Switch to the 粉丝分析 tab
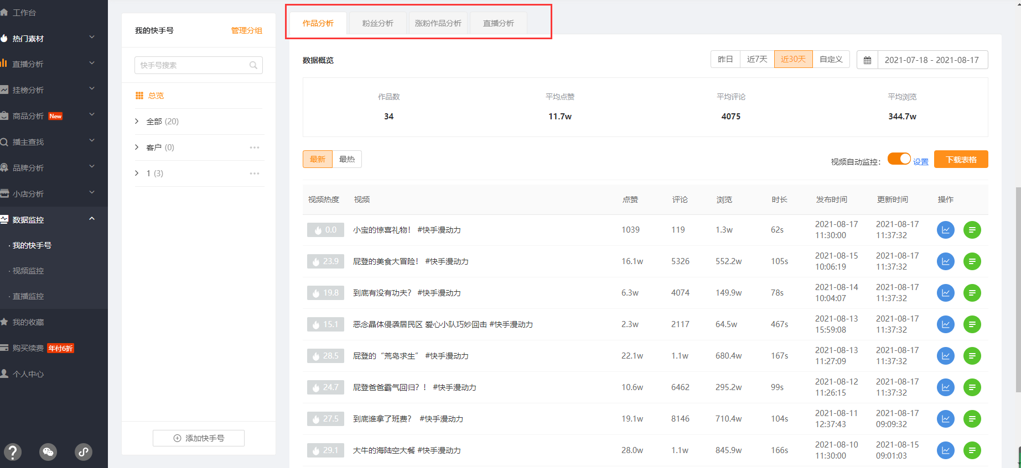 (x=377, y=23)
